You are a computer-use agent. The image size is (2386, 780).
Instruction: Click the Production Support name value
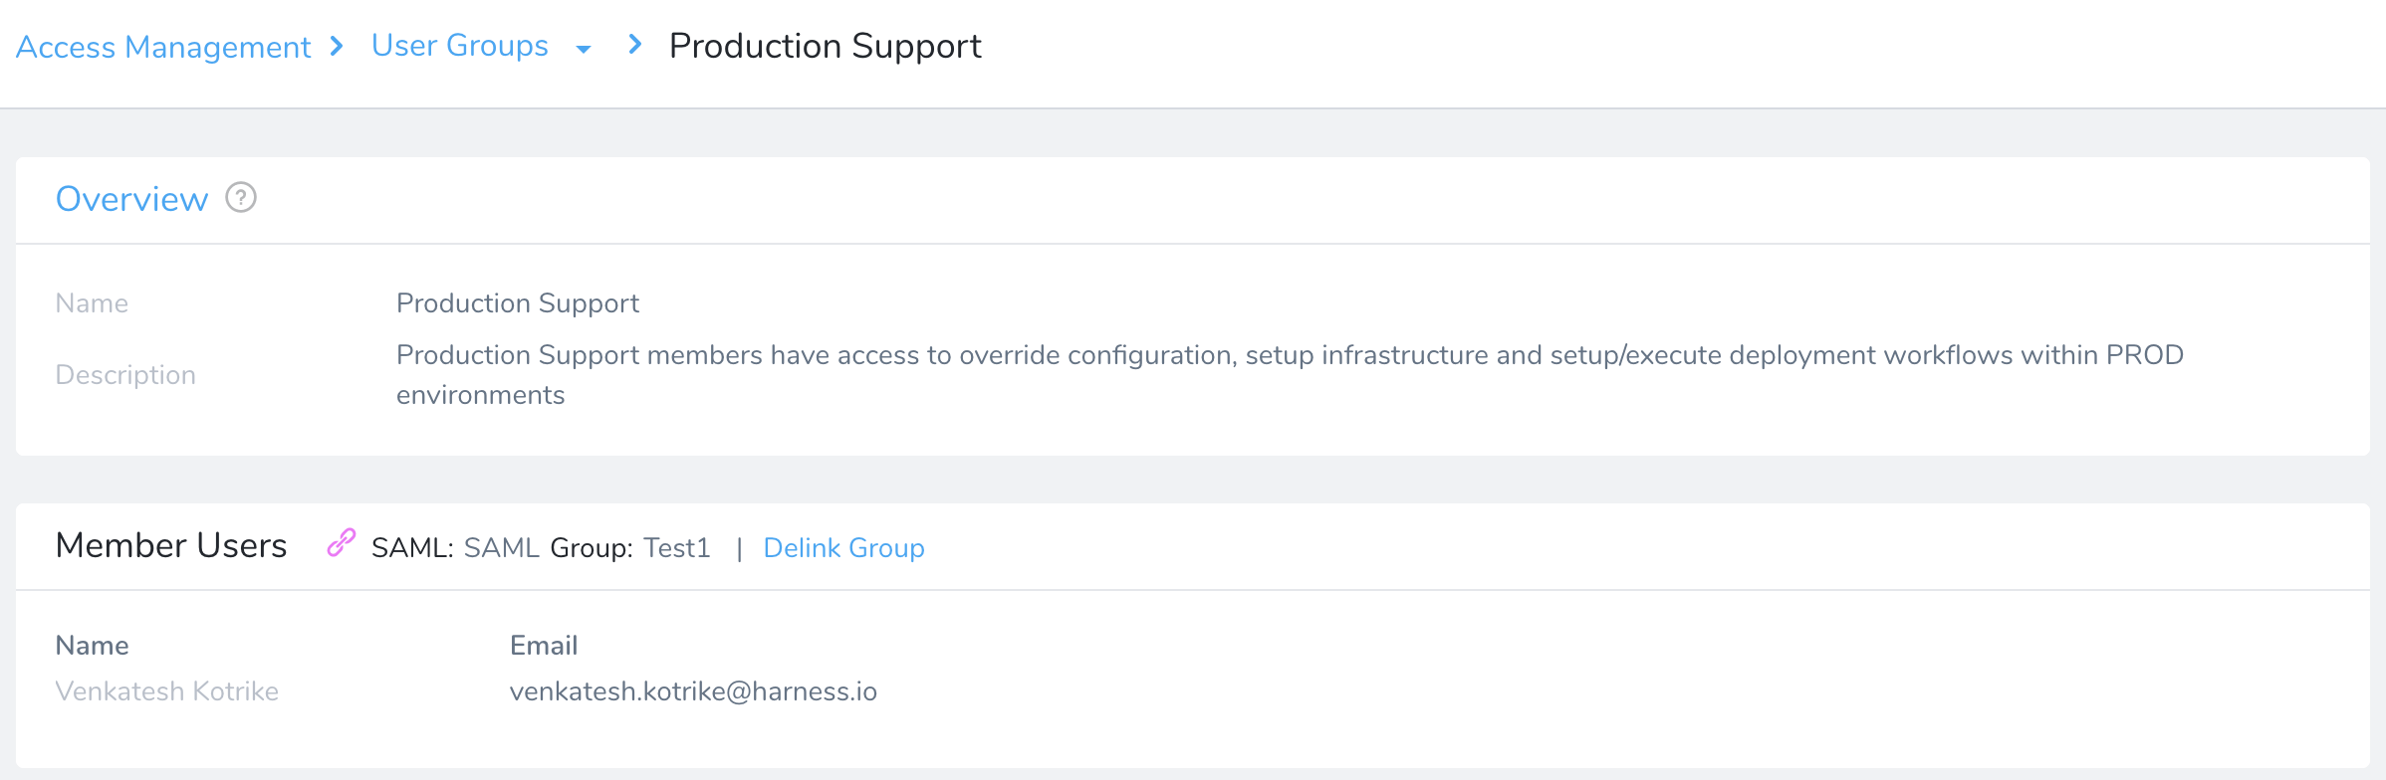[518, 303]
